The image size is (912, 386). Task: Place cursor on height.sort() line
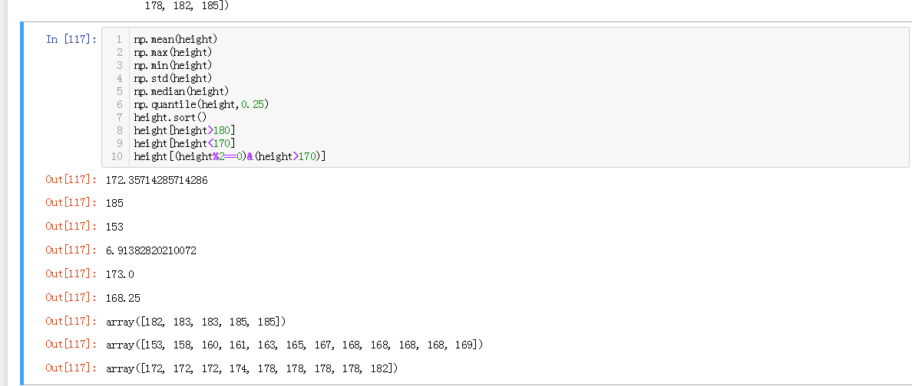[170, 117]
